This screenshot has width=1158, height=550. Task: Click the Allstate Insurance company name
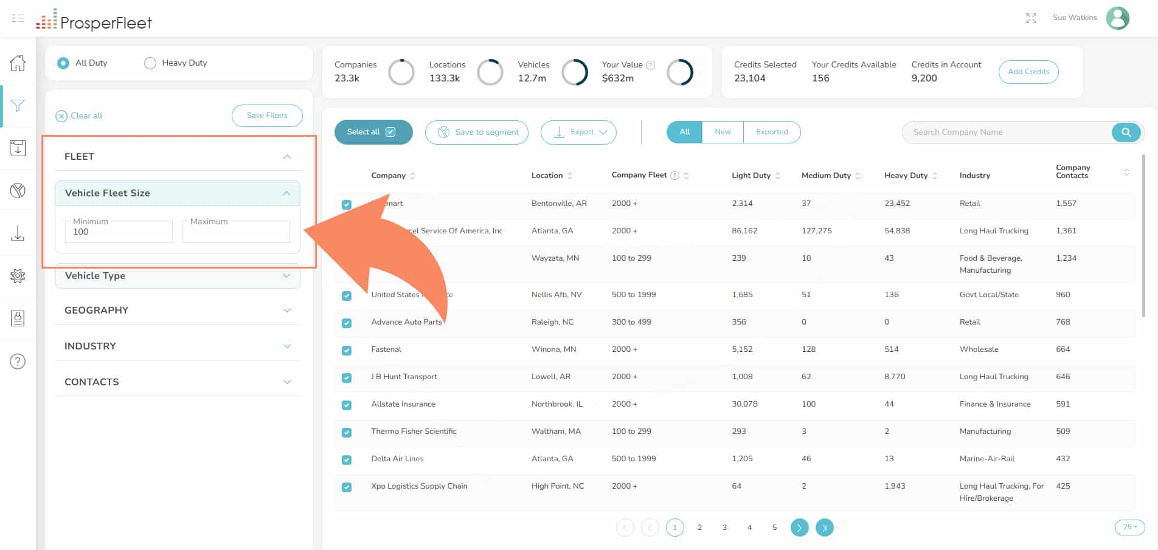[403, 404]
